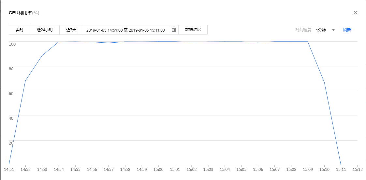
Task: Select the data point where the line reaches 100 at 14:54
Action: pos(59,42)
